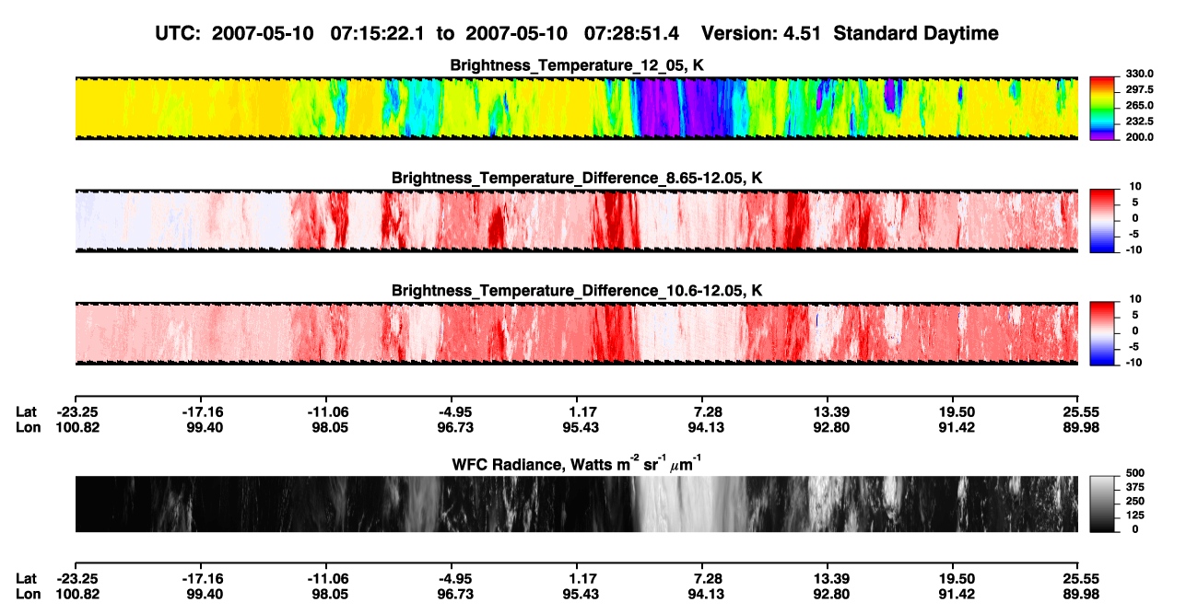Click the grayscale colorbar beside WFC Radiance
Viewport: 1198px width, 614px height.
1102,504
